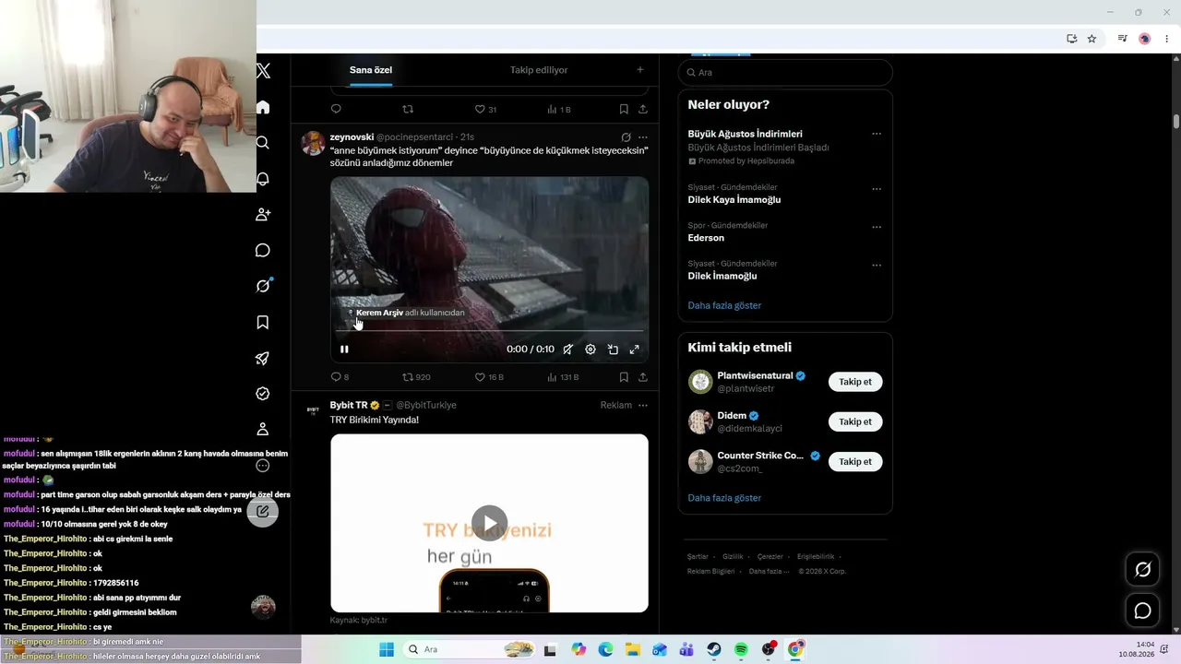Open Bybit TR profile name

[x=349, y=405]
